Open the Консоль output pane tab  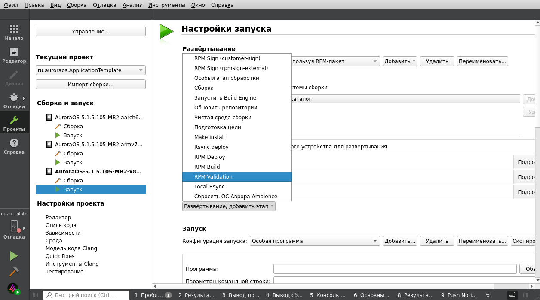[327, 295]
